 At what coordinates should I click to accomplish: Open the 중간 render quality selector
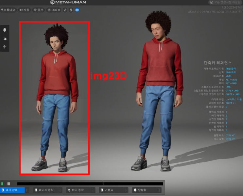(x=39, y=10)
